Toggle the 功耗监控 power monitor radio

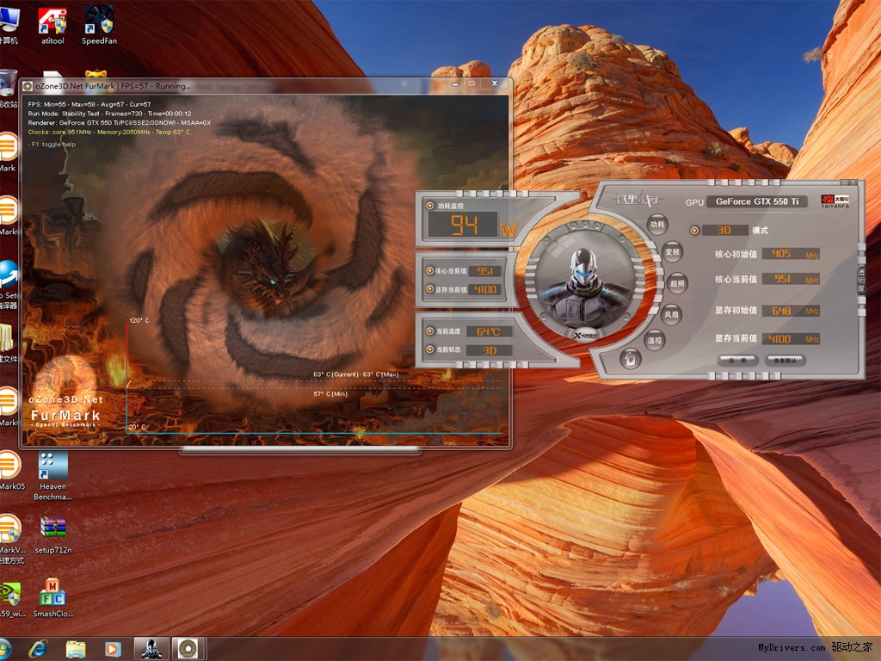click(430, 207)
